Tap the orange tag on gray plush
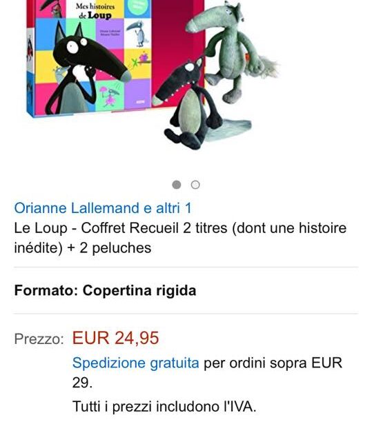This screenshot has width=372, height=433. [247, 57]
